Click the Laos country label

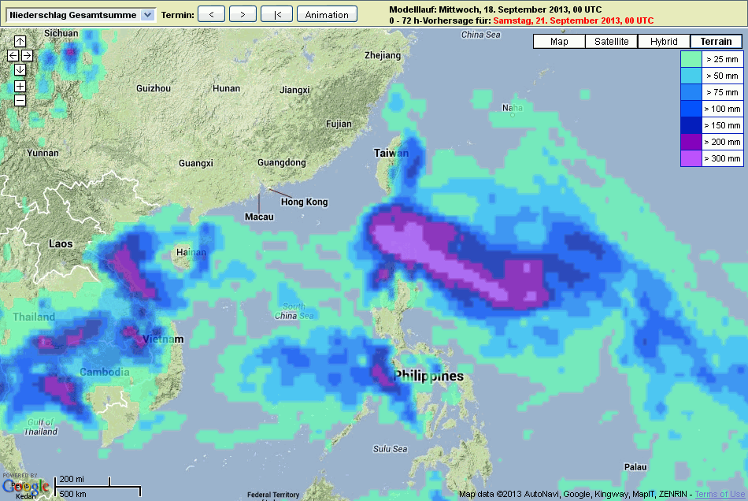click(x=61, y=244)
